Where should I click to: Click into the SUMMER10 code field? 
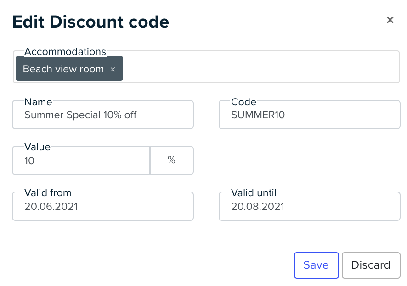pos(310,115)
